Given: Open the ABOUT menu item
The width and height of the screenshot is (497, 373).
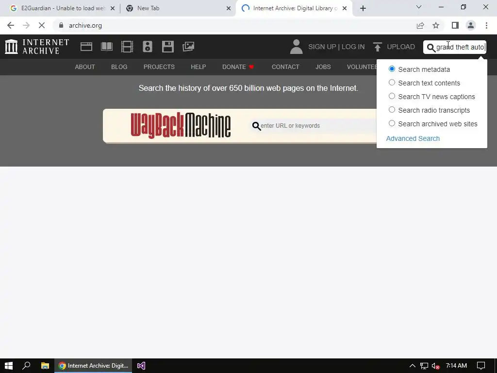Looking at the screenshot, I should pos(85,67).
